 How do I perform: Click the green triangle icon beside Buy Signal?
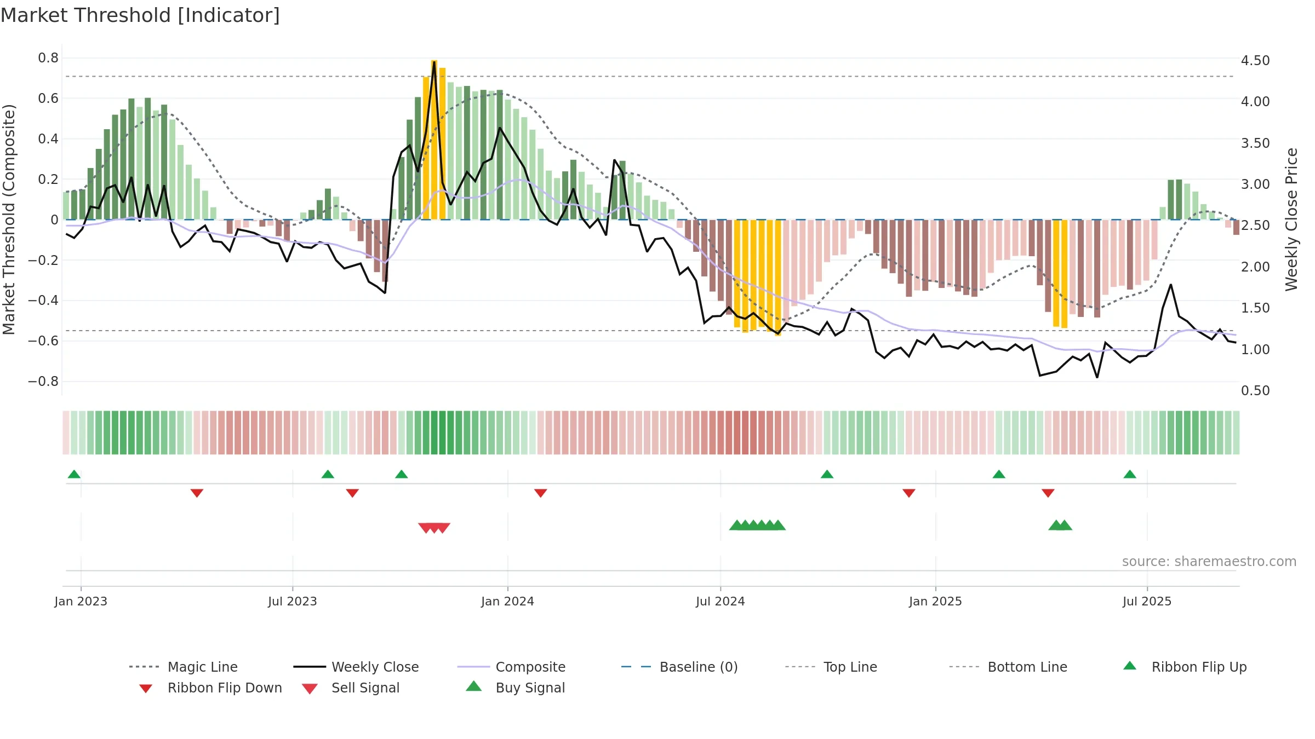point(474,686)
